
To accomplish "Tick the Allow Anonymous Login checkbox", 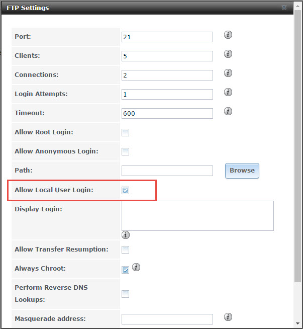I will [x=125, y=152].
